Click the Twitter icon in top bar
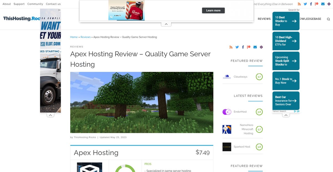Image resolution: width=333 pixels, height=172 pixels. click(x=305, y=4)
